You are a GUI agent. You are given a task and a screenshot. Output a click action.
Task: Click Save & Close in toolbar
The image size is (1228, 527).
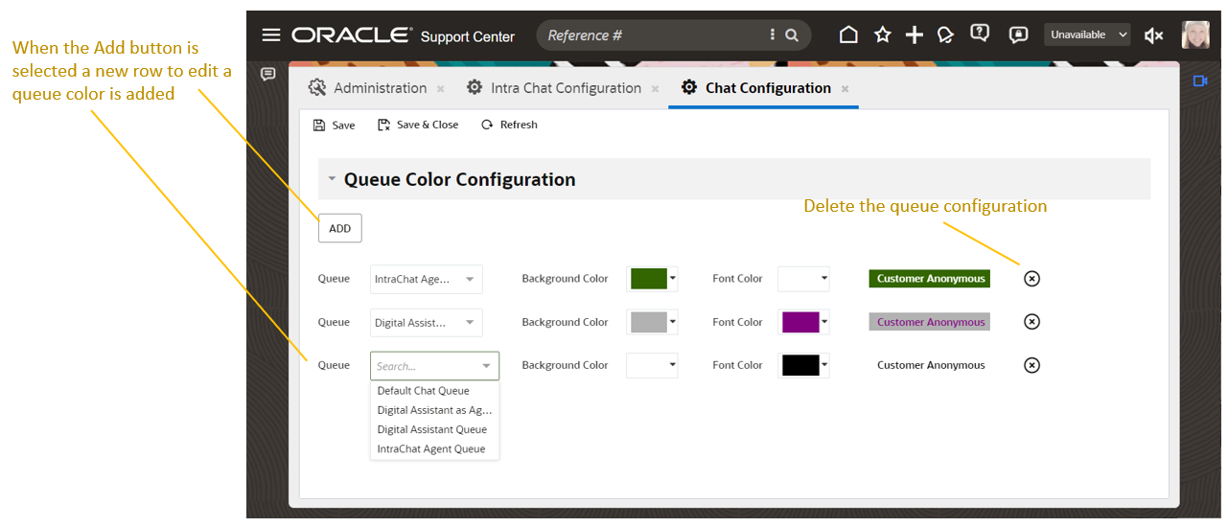click(418, 125)
